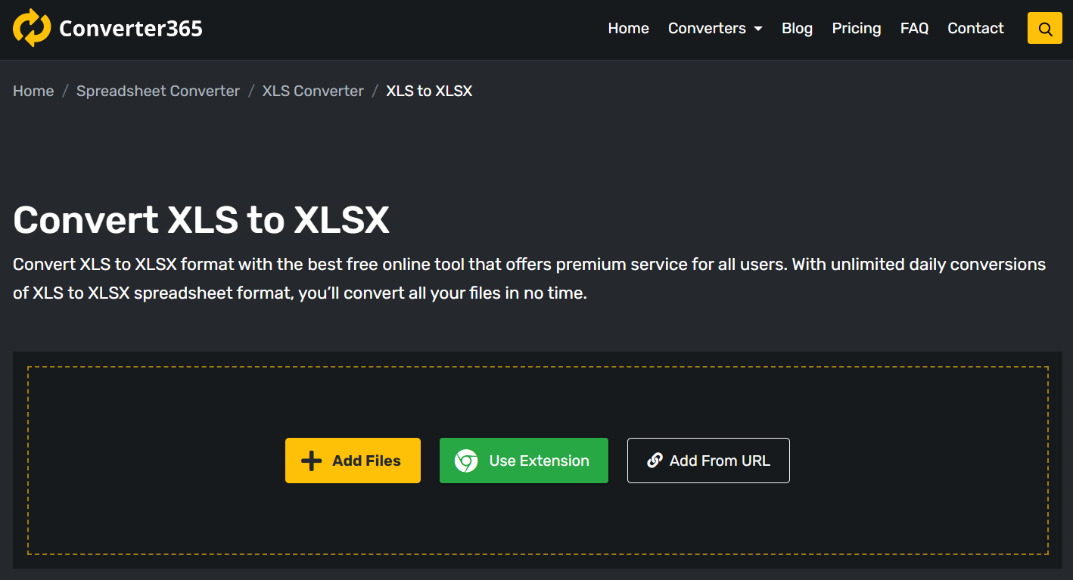
Task: Click the XLS to XLSX breadcrumb item
Action: [x=429, y=91]
